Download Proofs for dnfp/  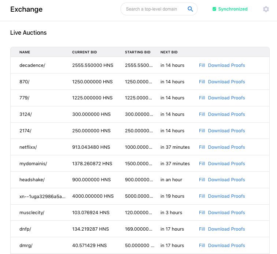(226, 229)
